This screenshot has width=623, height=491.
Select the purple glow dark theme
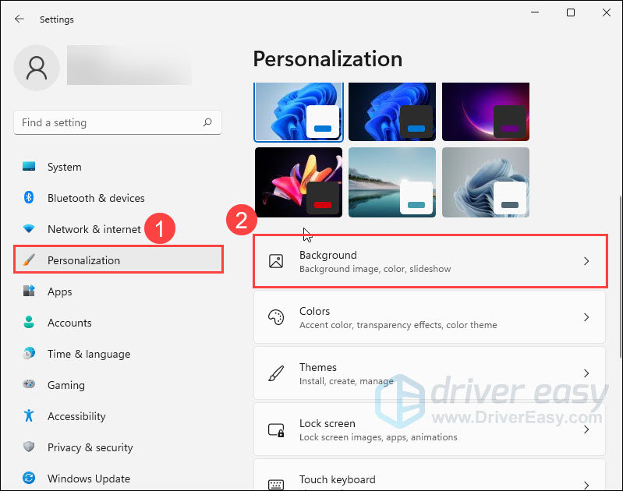[x=486, y=111]
